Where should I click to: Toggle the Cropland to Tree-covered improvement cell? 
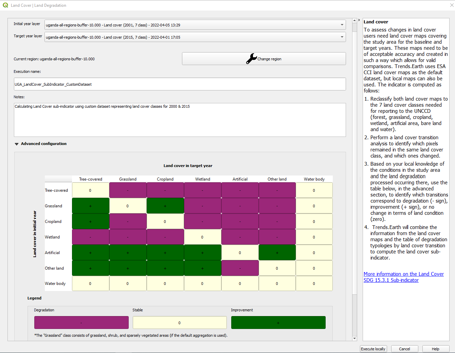90,221
